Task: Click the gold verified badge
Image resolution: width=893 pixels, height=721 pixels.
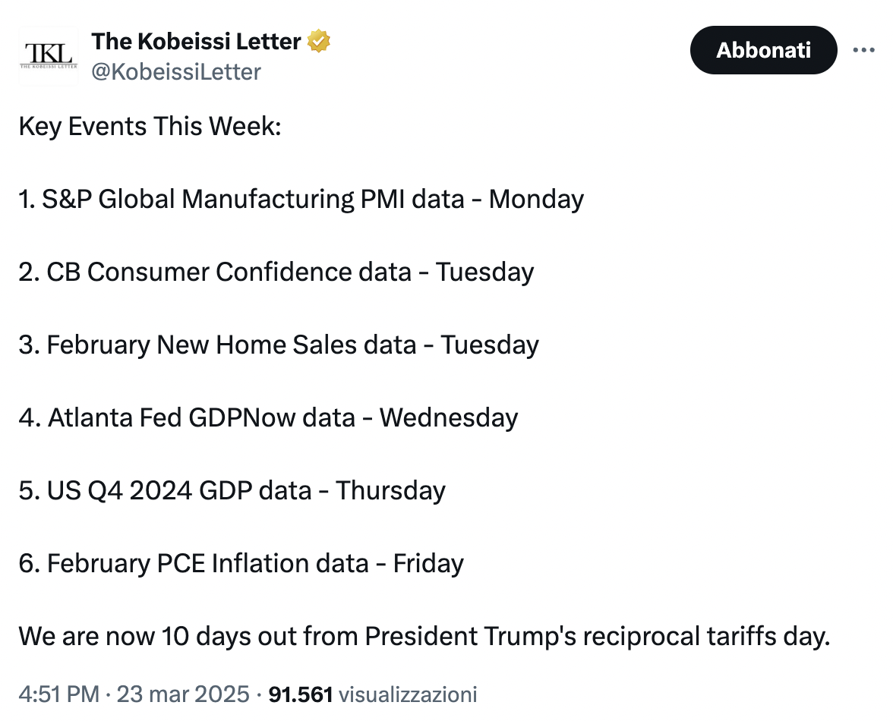Action: [x=318, y=42]
